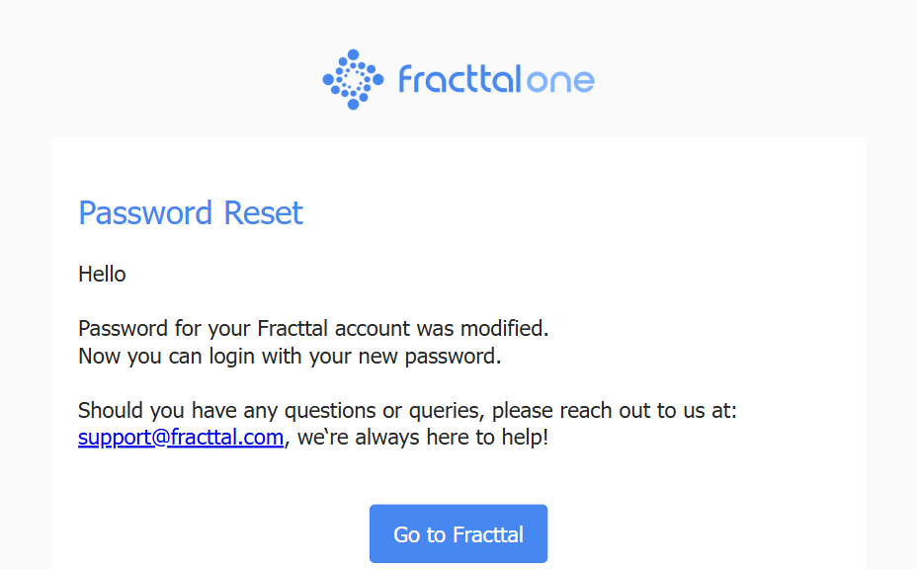
Task: Click the 'support' portion of email address
Action: (x=116, y=438)
